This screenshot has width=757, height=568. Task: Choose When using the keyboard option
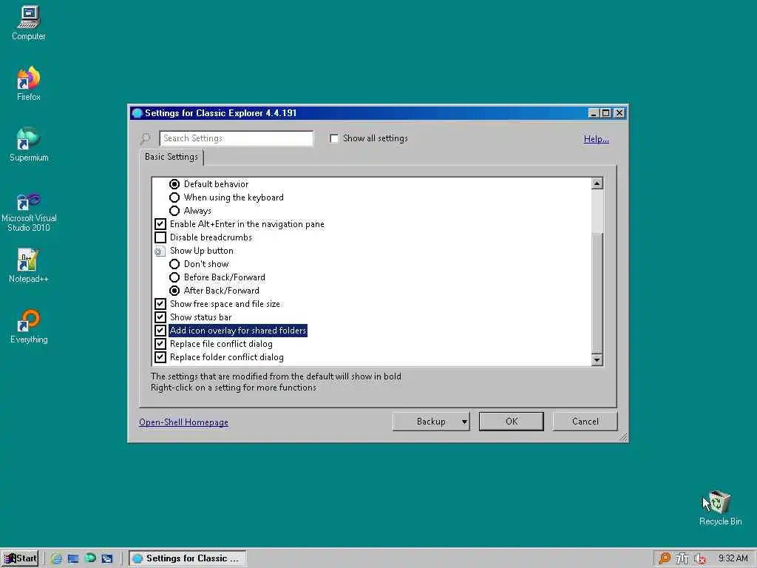point(174,197)
